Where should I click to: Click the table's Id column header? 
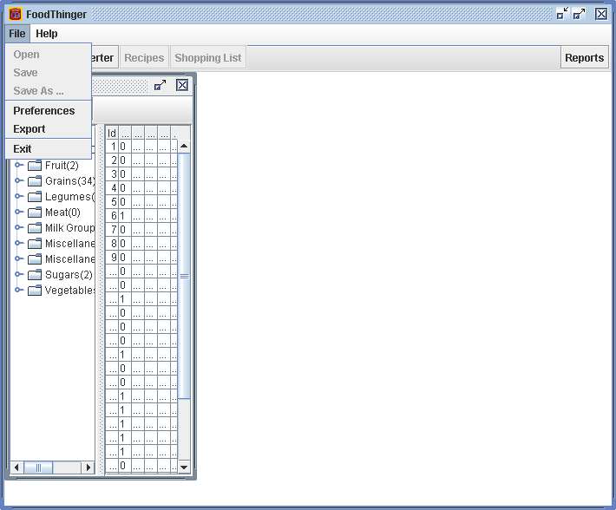coord(112,134)
